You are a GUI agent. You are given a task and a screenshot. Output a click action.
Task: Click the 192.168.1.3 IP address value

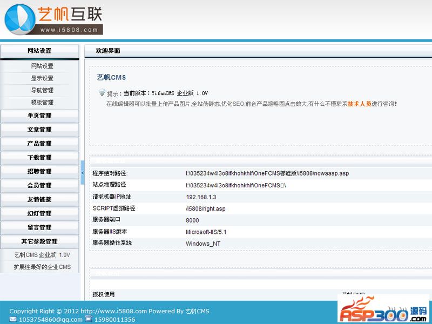pyautogui.click(x=201, y=197)
